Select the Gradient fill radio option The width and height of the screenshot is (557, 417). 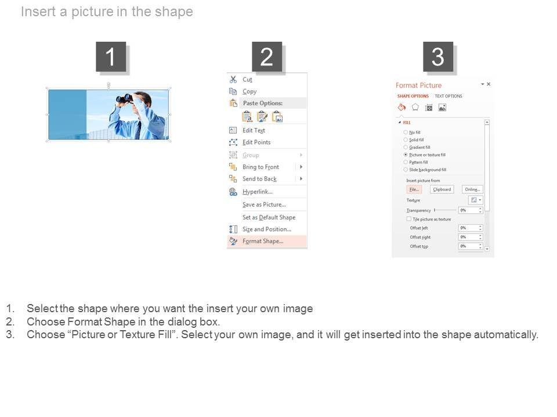406,147
